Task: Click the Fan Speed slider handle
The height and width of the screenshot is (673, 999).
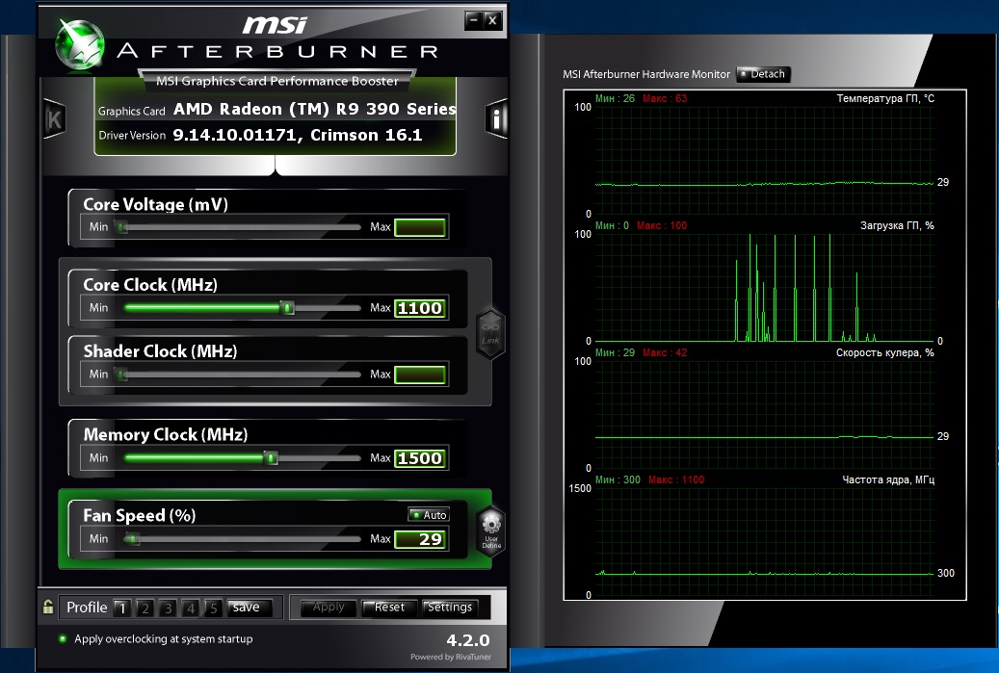Action: (132, 538)
